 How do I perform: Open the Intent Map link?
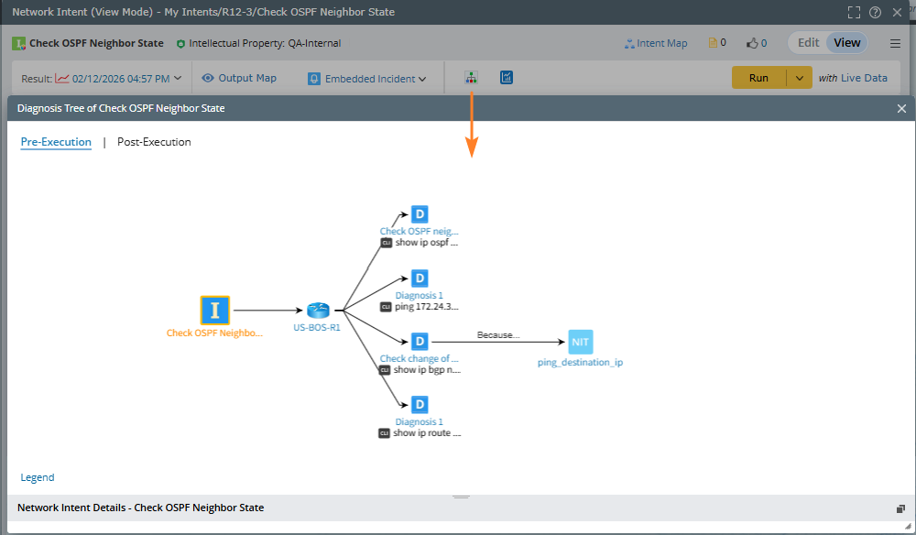click(x=656, y=43)
